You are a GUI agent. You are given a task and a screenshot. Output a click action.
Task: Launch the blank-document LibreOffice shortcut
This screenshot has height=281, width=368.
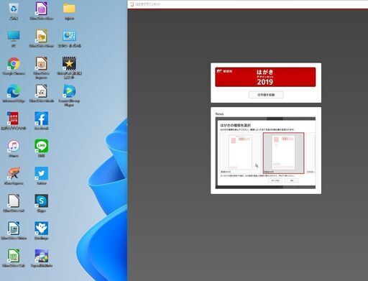[14, 201]
